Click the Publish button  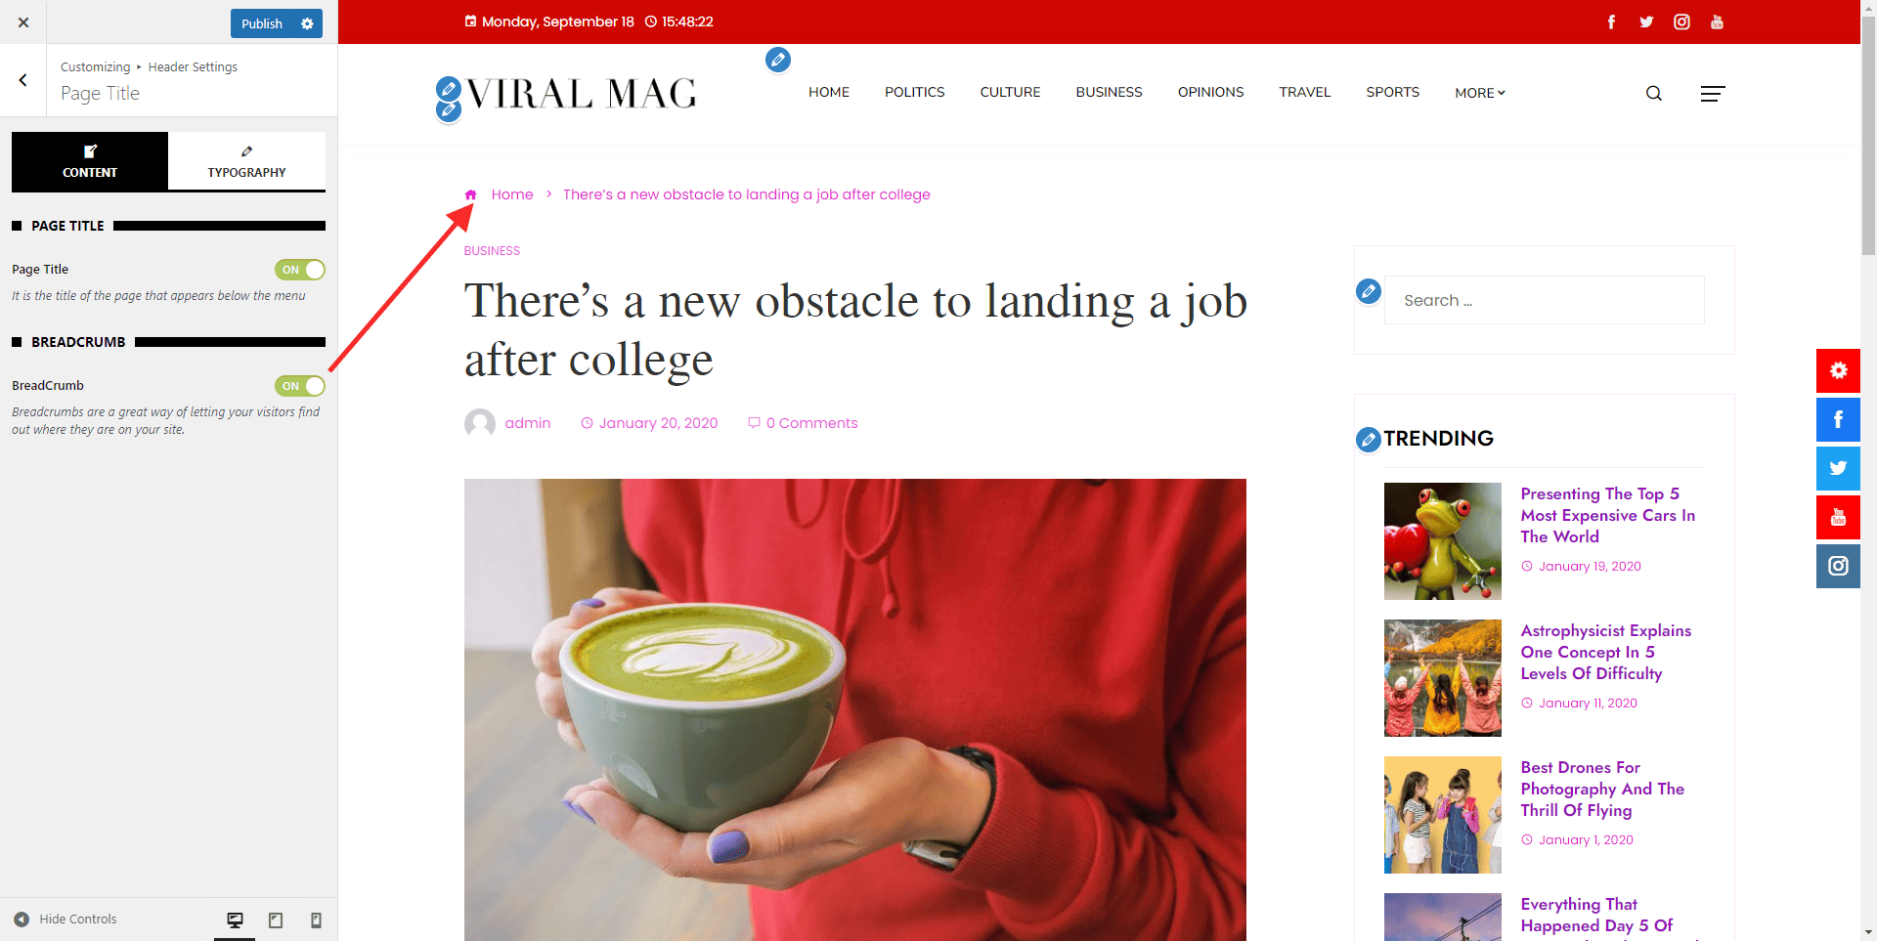[x=262, y=23]
